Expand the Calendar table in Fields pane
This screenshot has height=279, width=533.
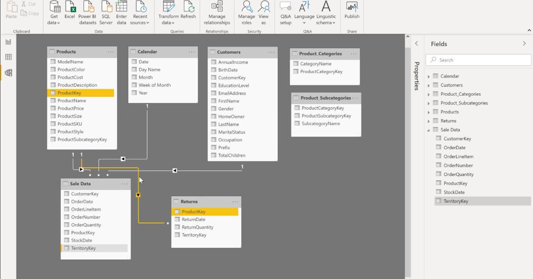pos(428,76)
